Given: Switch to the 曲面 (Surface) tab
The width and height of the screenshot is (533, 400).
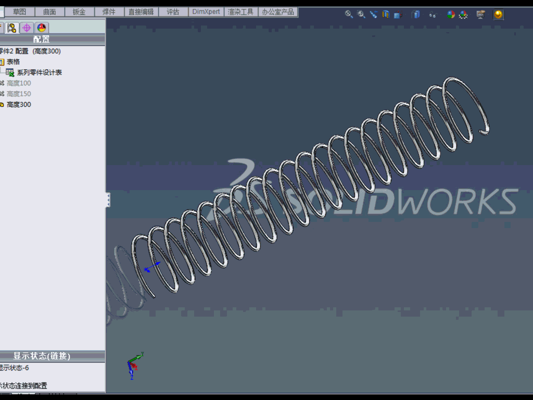Looking at the screenshot, I should click(49, 12).
